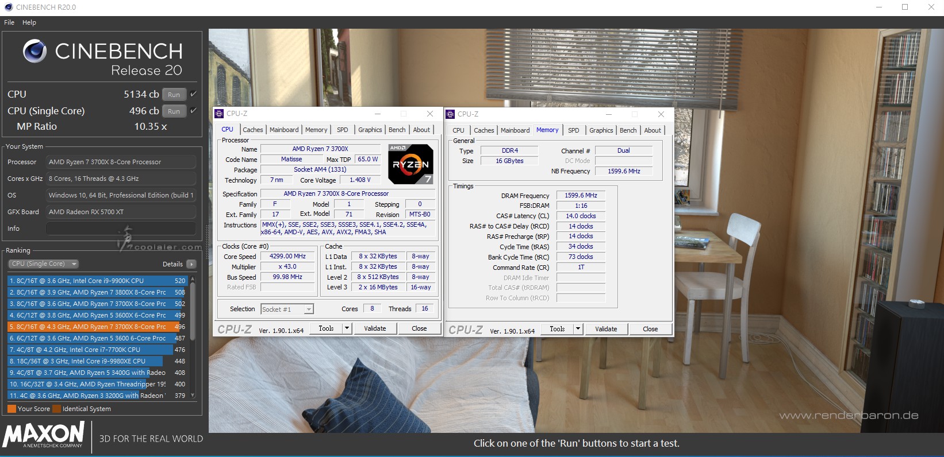Click the DRAM Frequency value 1599.6 MHz
This screenshot has width=944, height=457.
pyautogui.click(x=581, y=195)
